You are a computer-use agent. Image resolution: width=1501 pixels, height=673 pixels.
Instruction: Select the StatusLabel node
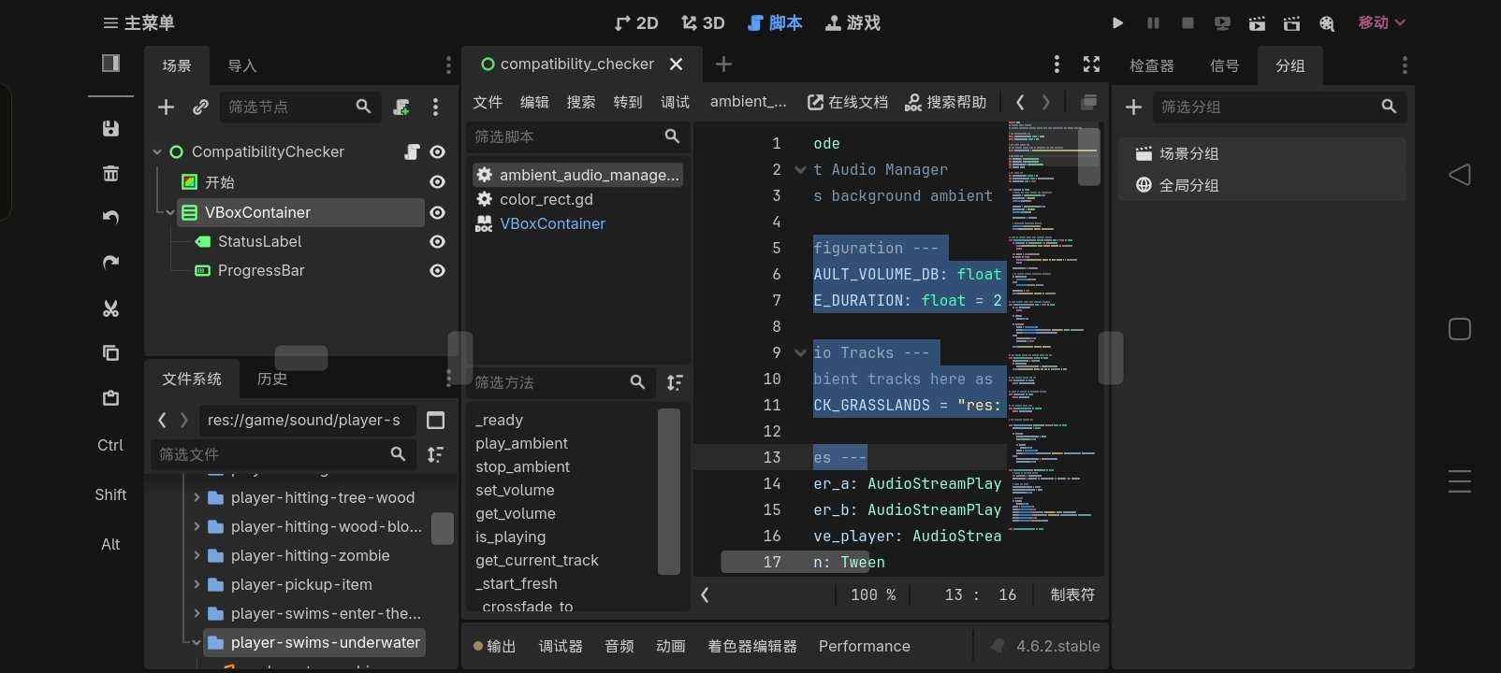[259, 241]
